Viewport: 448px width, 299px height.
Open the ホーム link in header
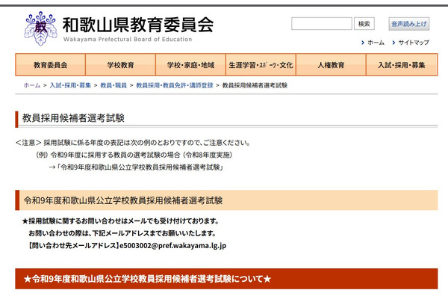tap(376, 43)
